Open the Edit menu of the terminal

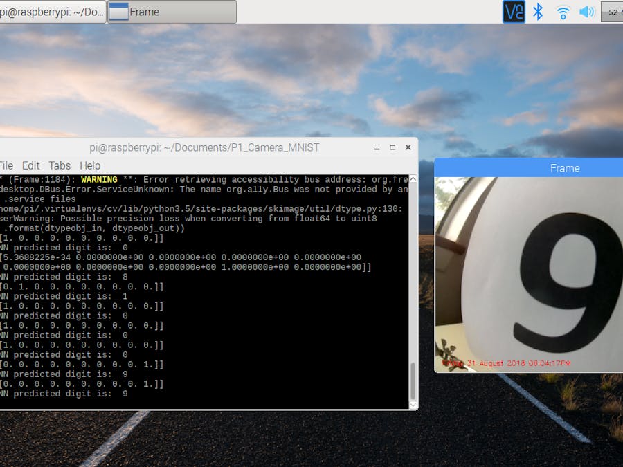click(30, 165)
